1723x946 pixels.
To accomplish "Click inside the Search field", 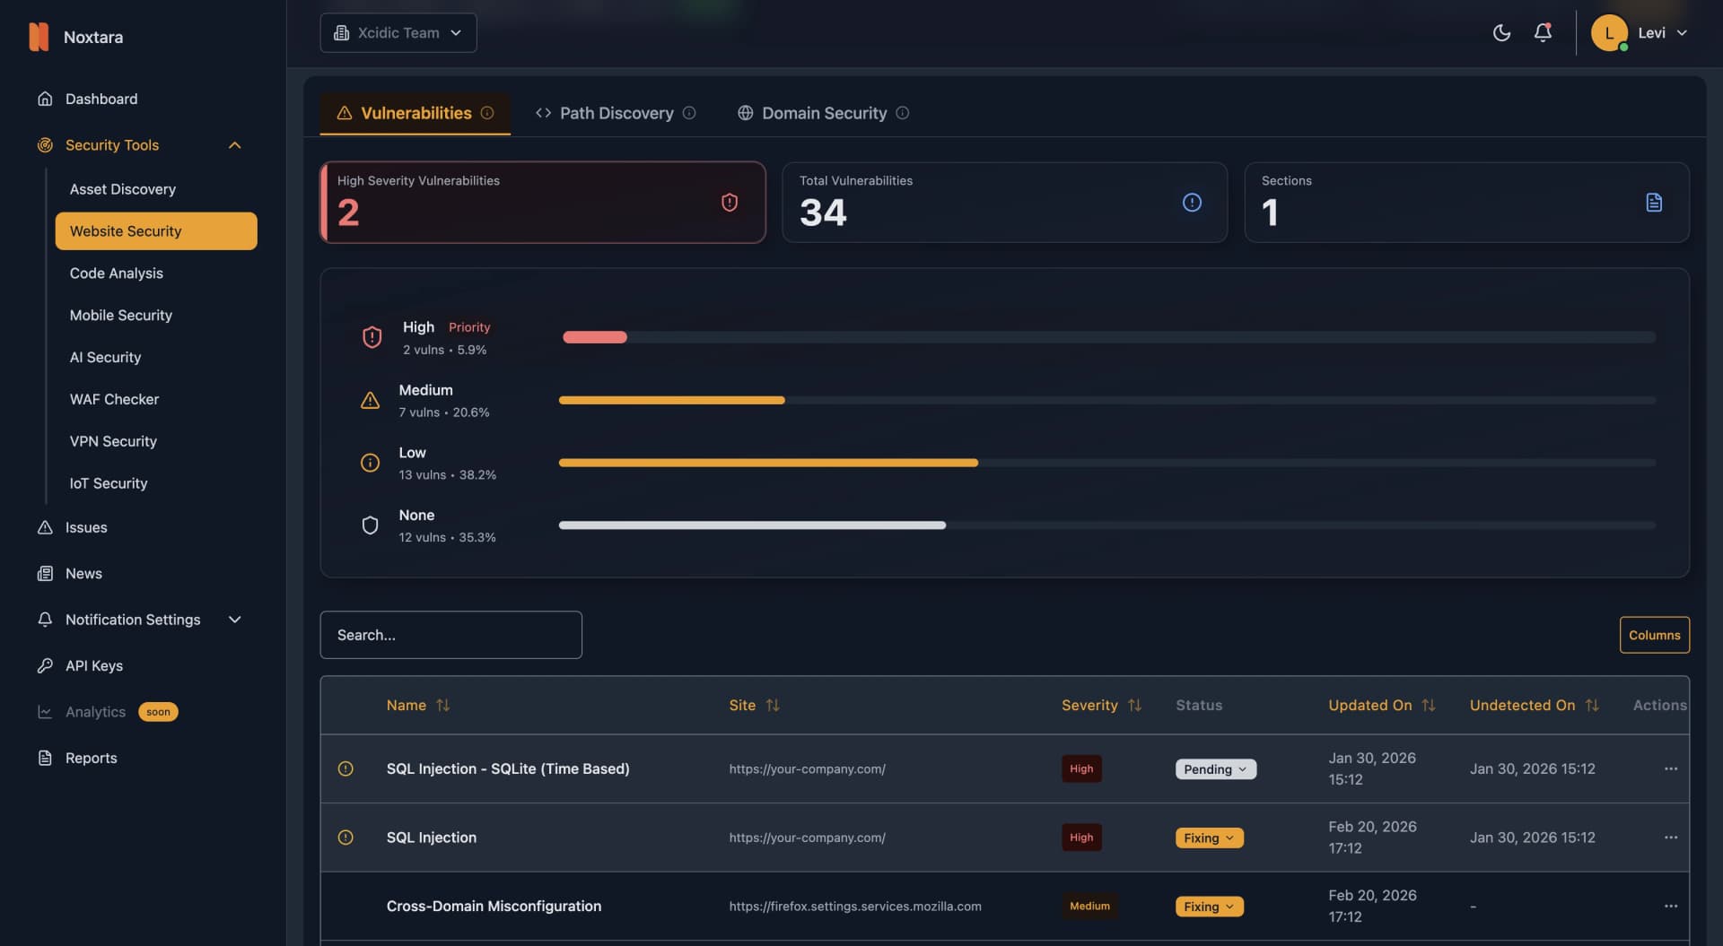I will (x=450, y=634).
